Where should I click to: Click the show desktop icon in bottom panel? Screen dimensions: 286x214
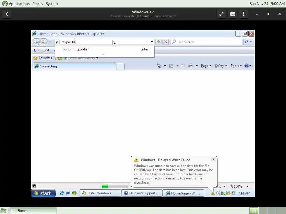click(3, 211)
